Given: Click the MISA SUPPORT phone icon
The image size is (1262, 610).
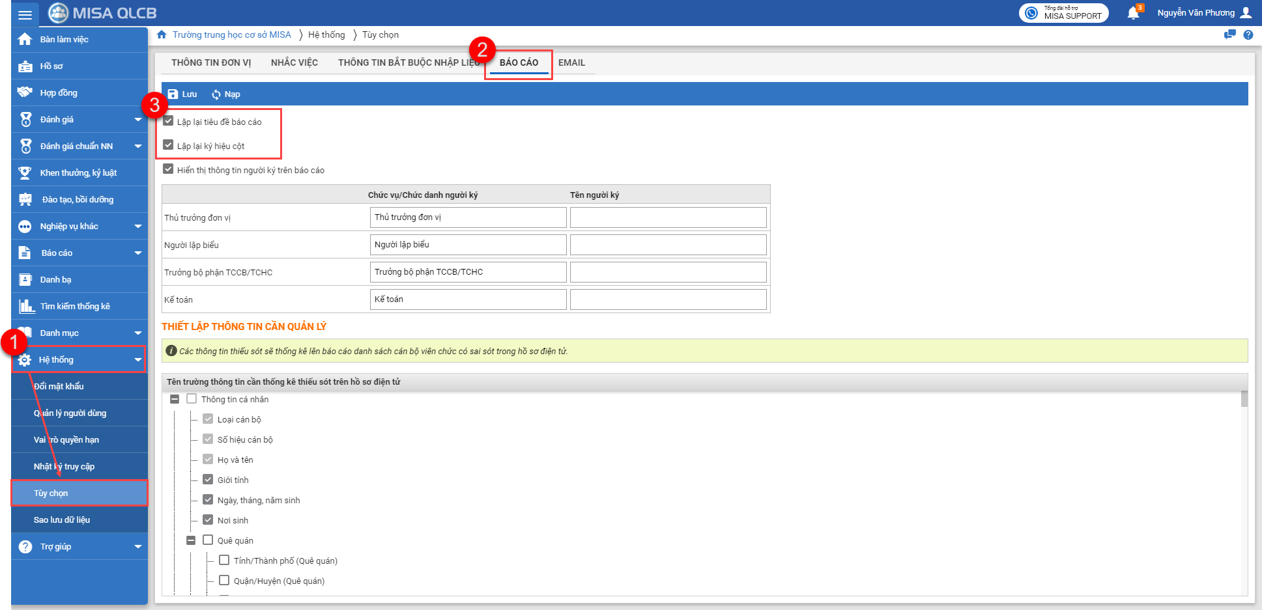Looking at the screenshot, I should (1031, 13).
